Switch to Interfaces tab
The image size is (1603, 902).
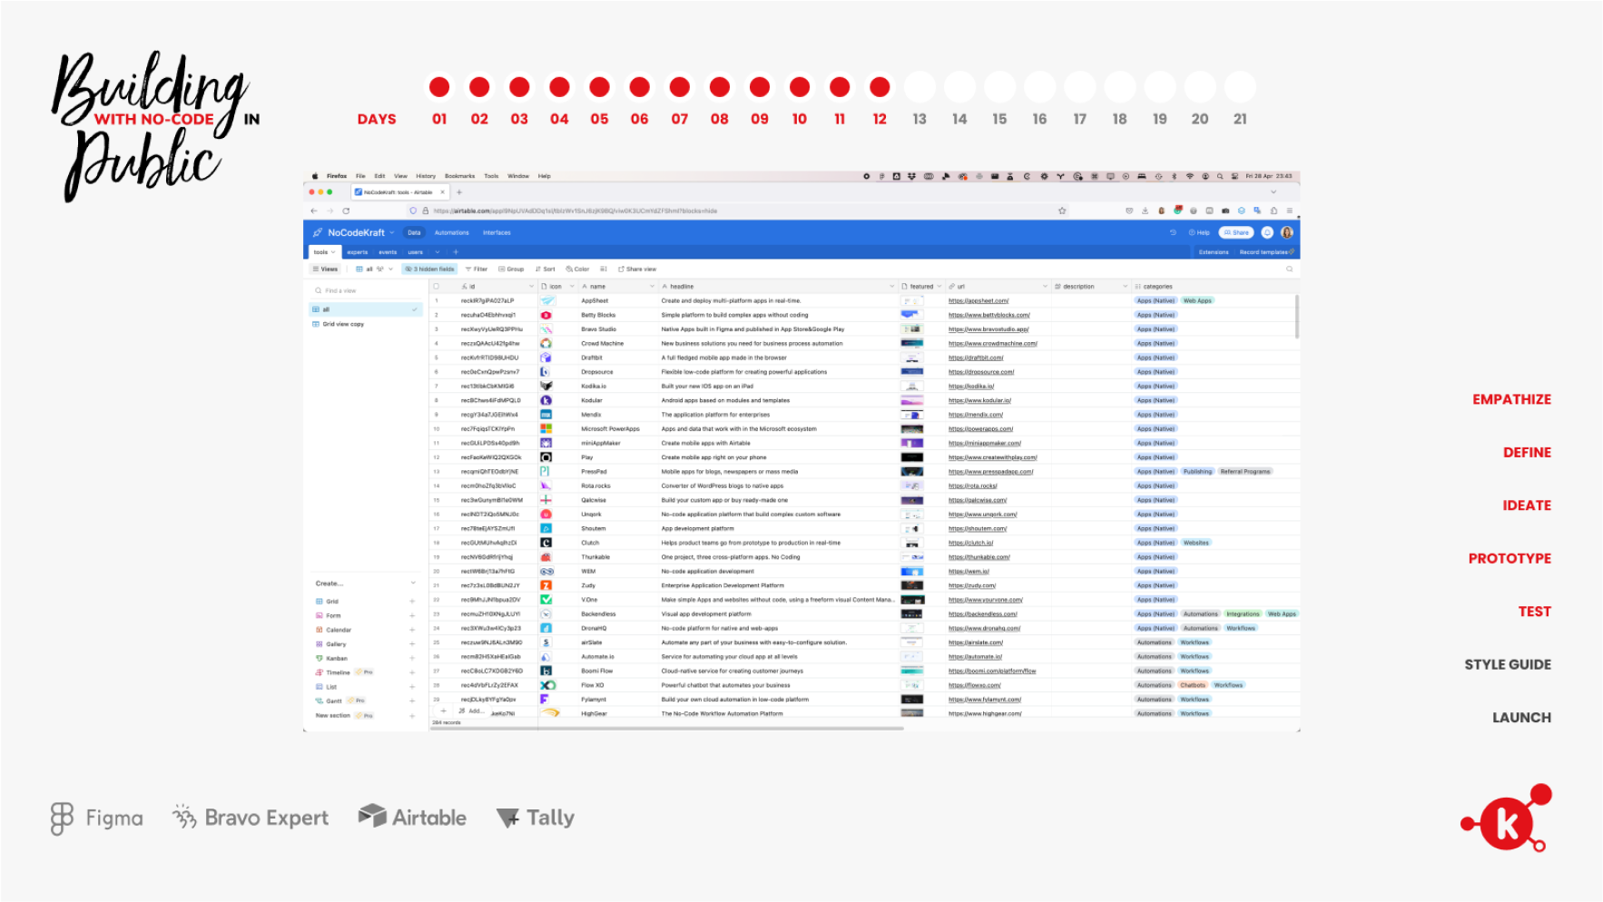[497, 233]
